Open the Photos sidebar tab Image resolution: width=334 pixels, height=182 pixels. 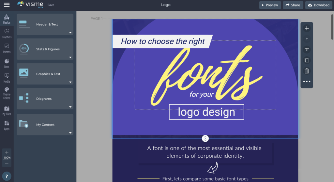7,48
